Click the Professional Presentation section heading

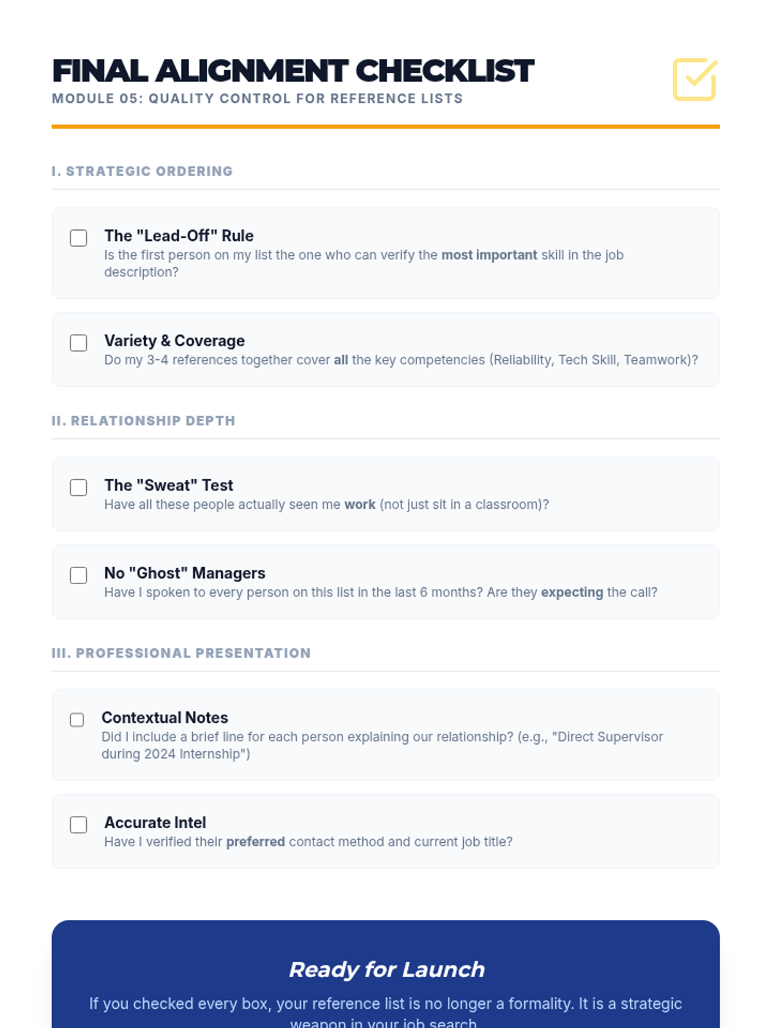(181, 653)
